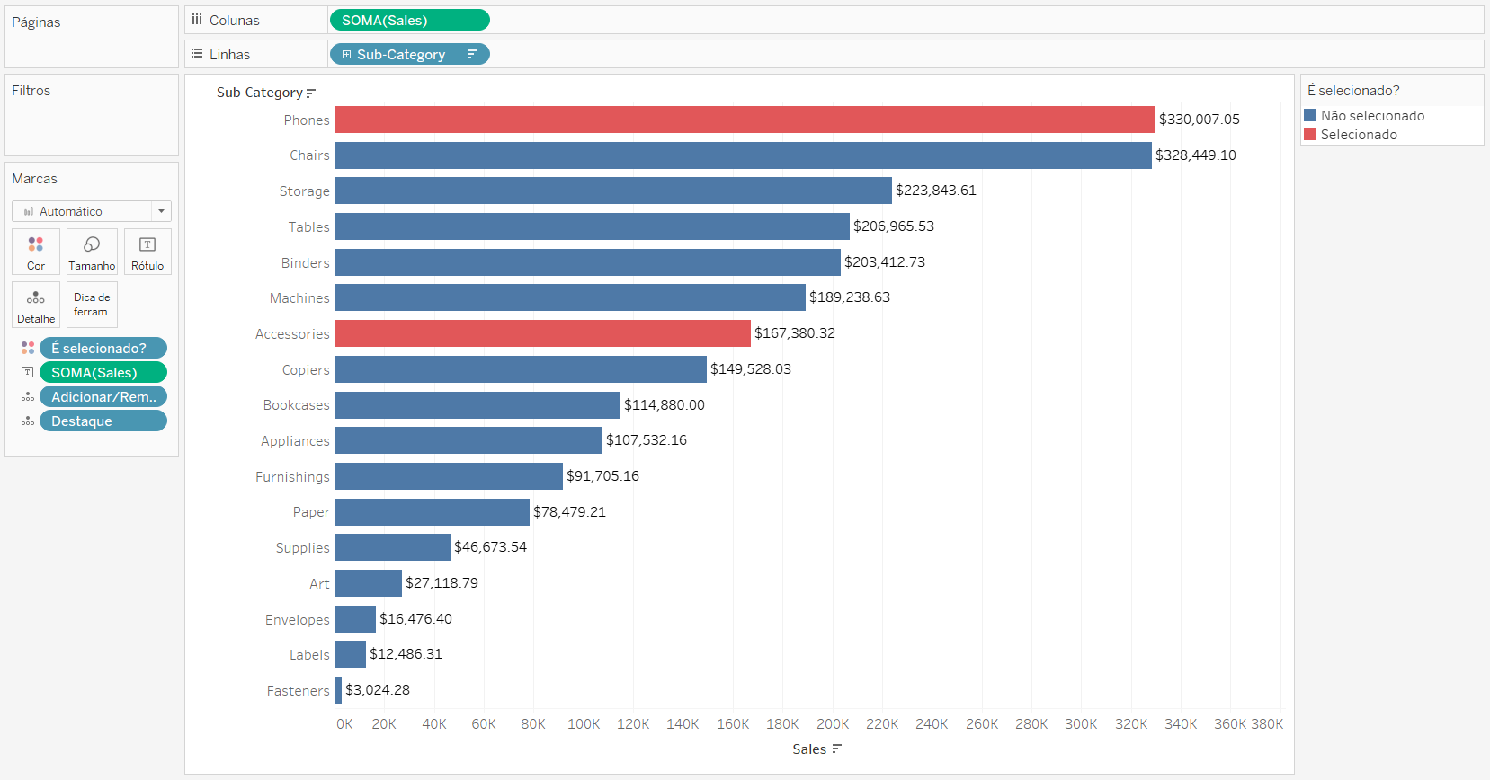Click sort icon next to Sales axis title

(x=836, y=749)
